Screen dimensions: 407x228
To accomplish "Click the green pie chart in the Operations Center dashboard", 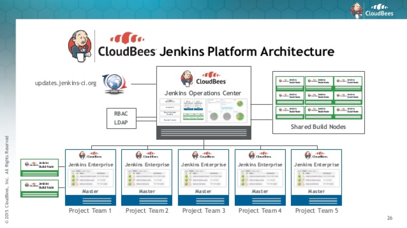I will tap(240, 104).
